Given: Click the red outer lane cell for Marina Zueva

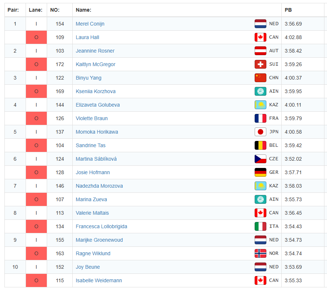Looking at the screenshot, I should click(36, 199).
